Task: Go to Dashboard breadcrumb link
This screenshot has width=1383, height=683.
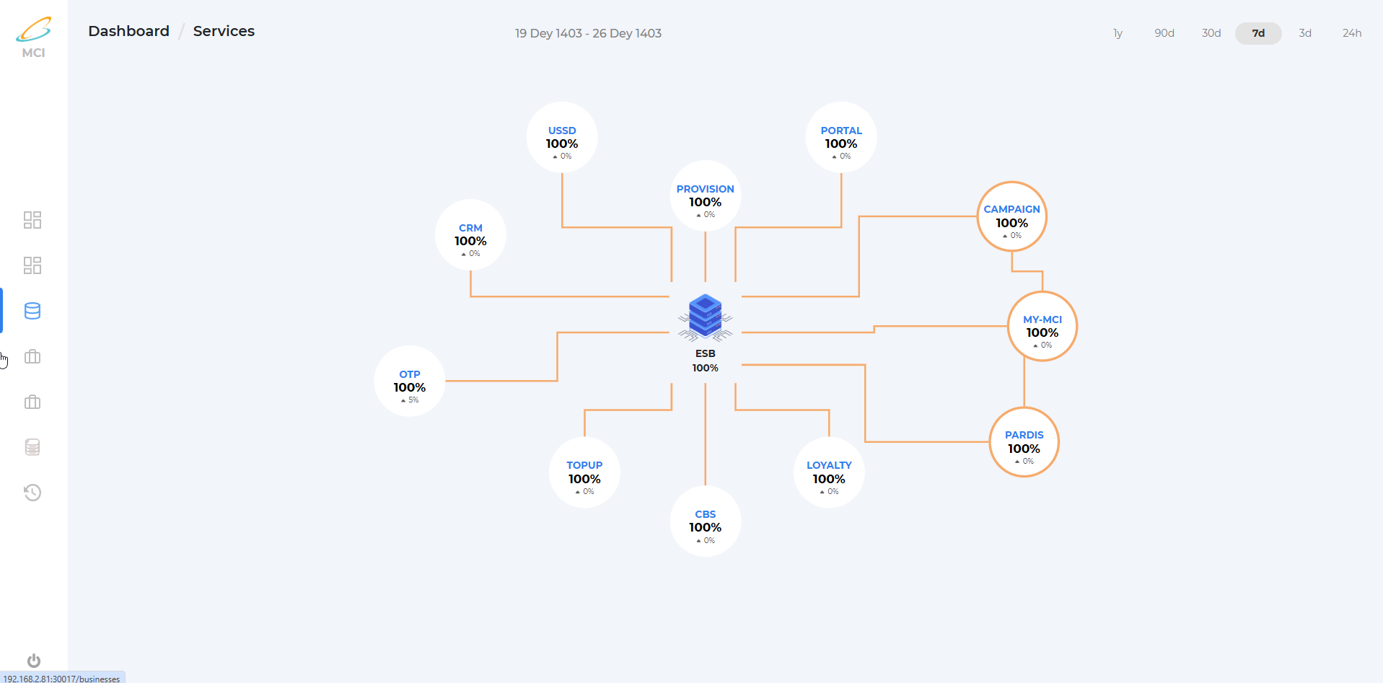Action: pos(128,31)
